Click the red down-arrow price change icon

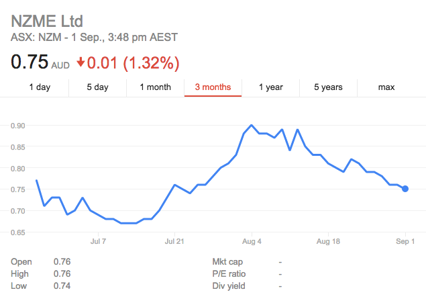(x=81, y=62)
